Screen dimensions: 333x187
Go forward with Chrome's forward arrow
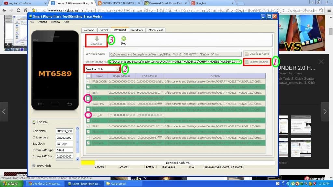(11, 10)
